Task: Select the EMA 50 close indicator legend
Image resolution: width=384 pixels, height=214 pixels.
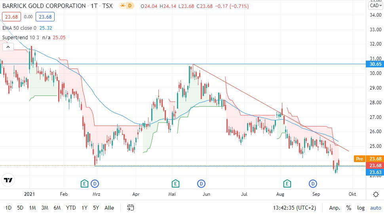Action: click(x=19, y=28)
